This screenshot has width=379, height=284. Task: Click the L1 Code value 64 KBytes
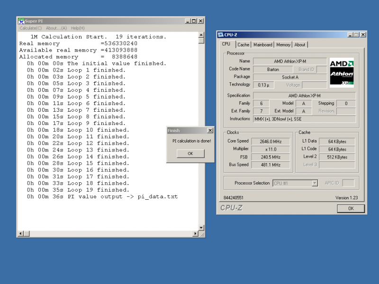(337, 149)
